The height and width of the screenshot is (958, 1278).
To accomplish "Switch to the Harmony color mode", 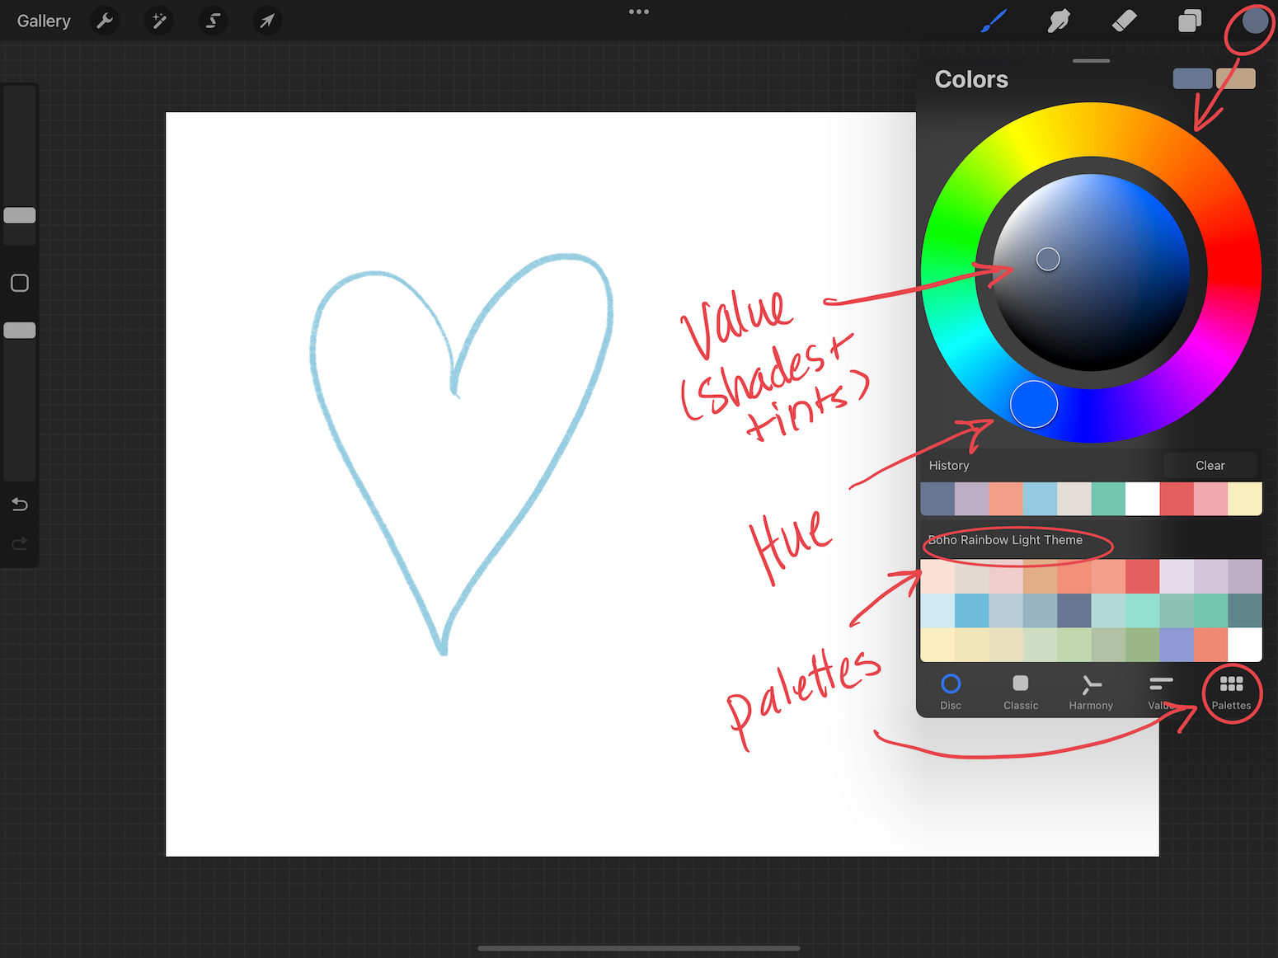I will click(1090, 693).
